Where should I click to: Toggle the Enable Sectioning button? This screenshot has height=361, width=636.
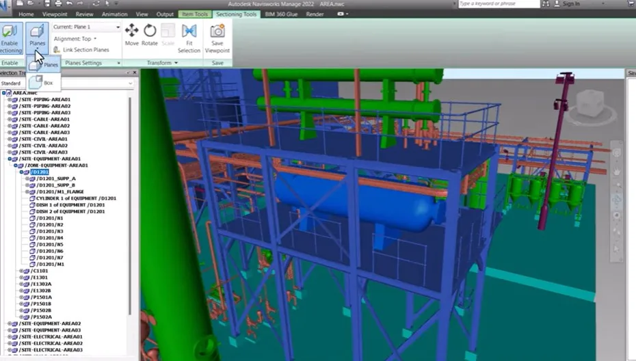tap(10, 38)
